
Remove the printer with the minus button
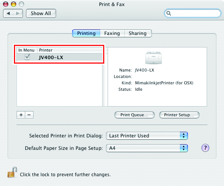coord(29,115)
